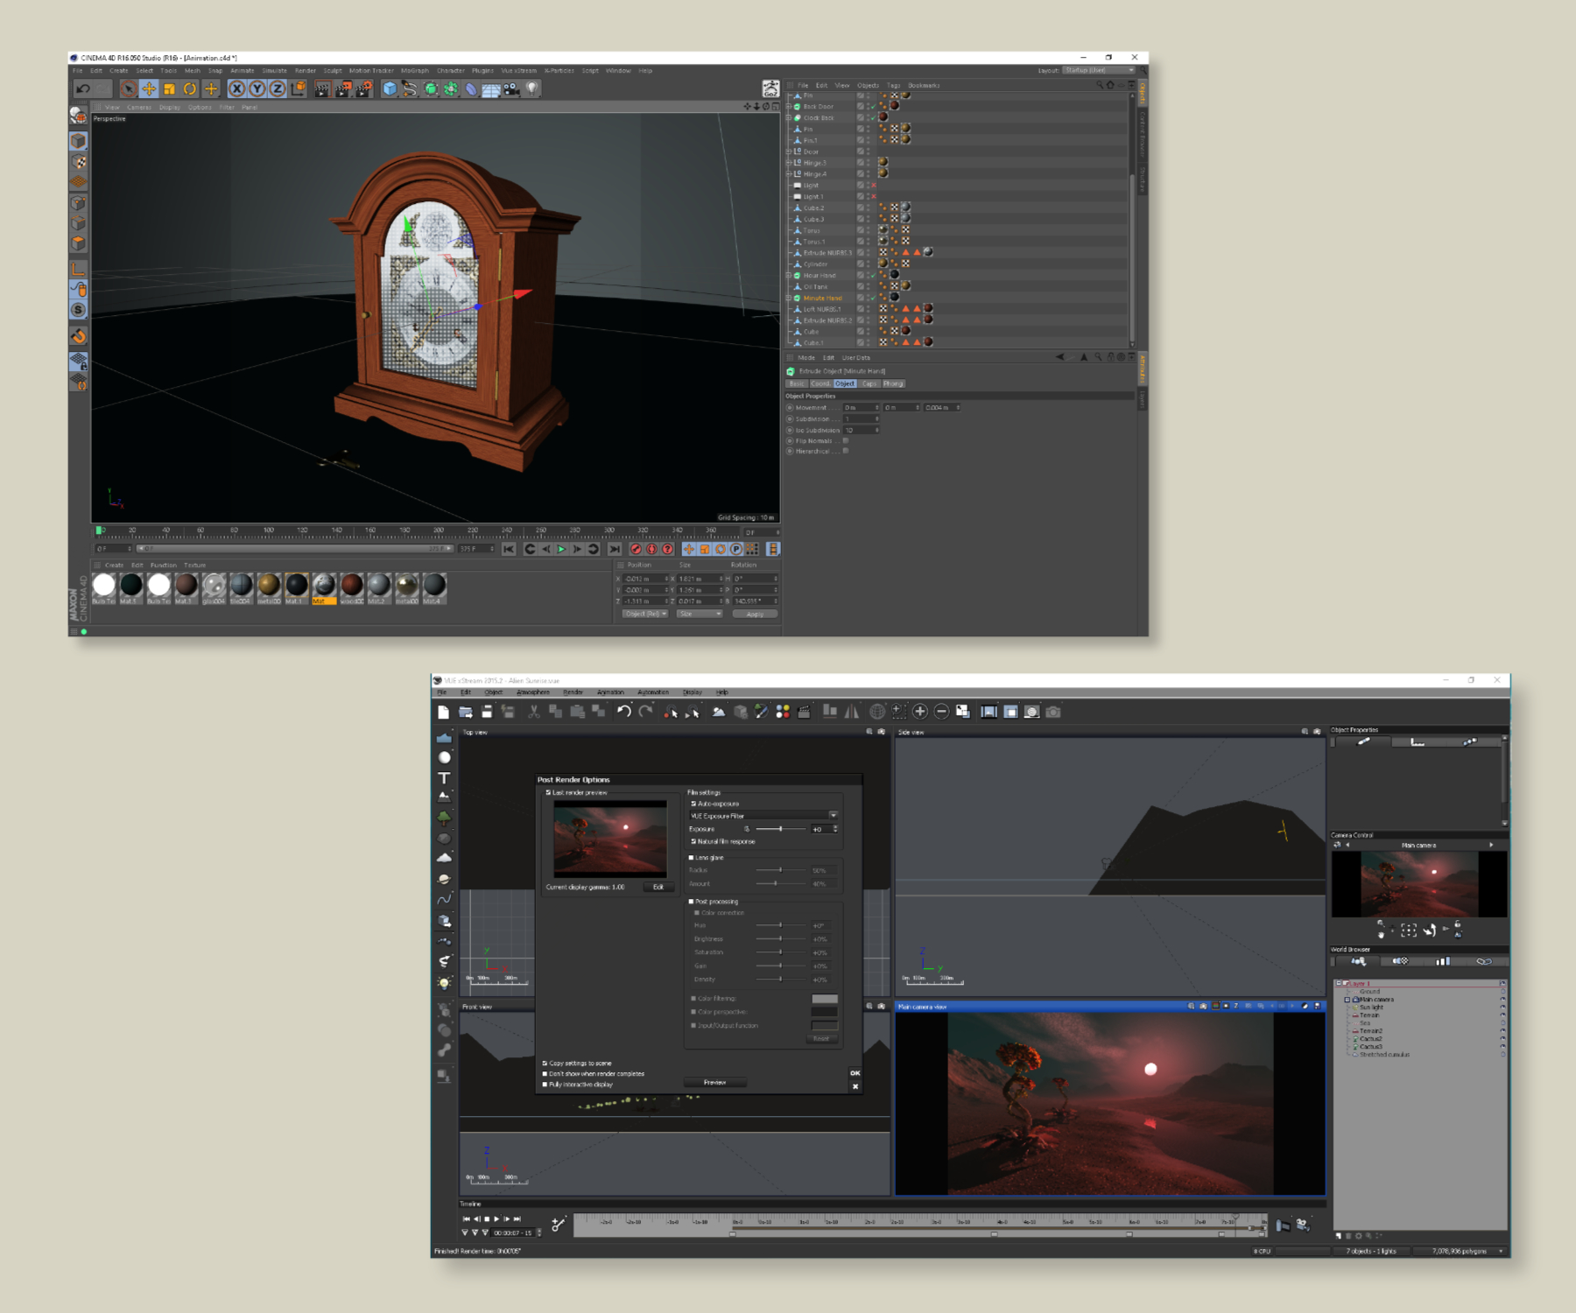Screen dimensions: 1576x1313
Task: Click the camera render icon in Vue toolbar
Action: [x=1054, y=712]
